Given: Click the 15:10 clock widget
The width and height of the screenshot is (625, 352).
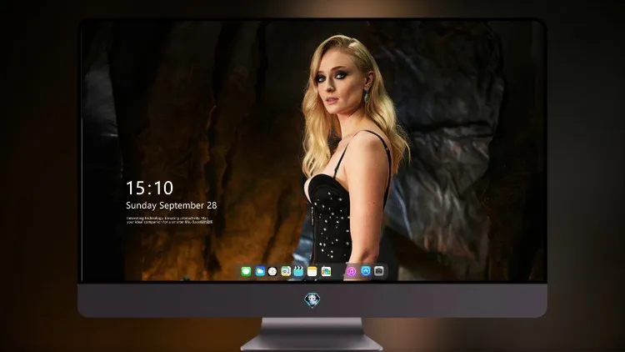Looking at the screenshot, I should pos(149,188).
